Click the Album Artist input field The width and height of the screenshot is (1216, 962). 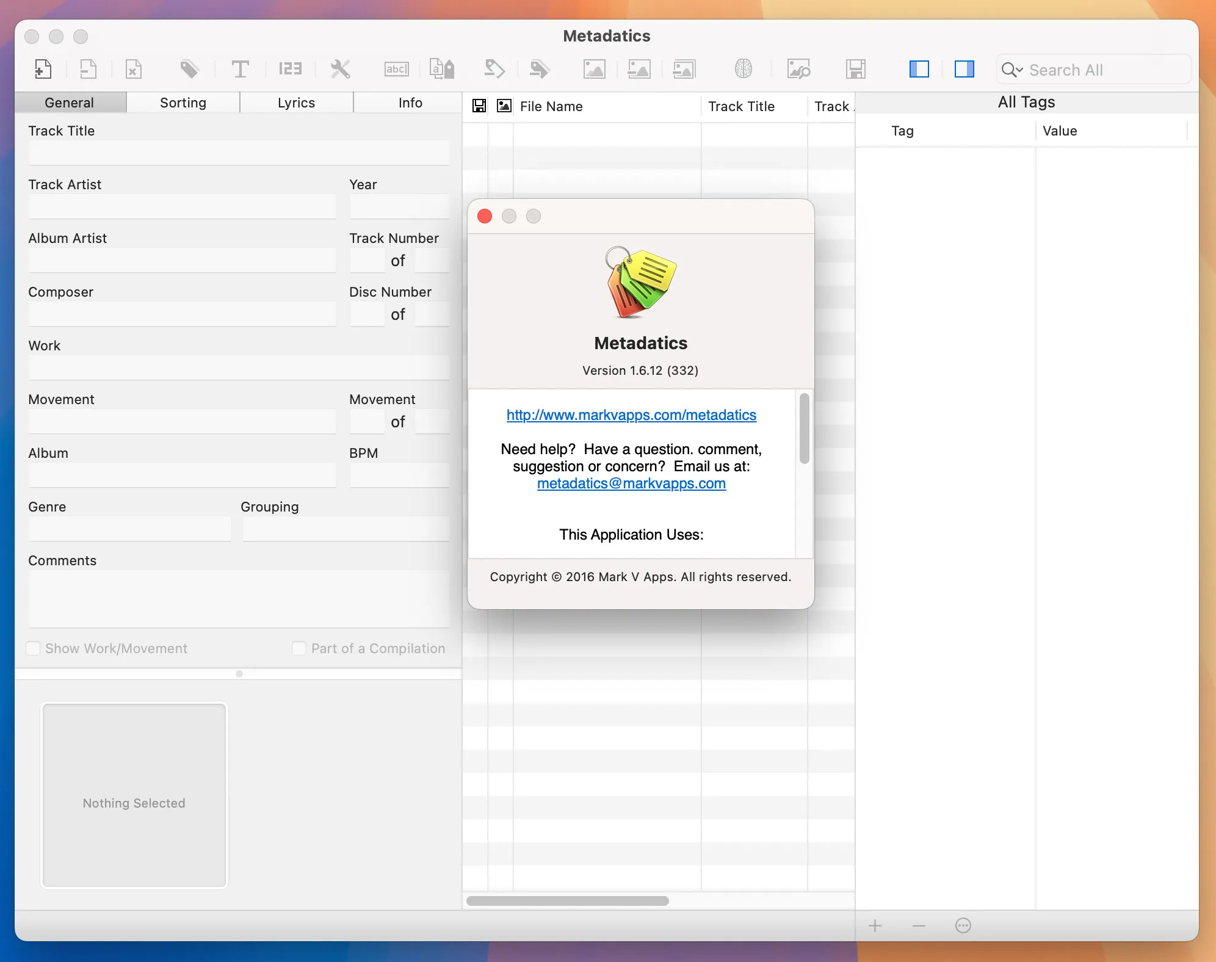(182, 260)
